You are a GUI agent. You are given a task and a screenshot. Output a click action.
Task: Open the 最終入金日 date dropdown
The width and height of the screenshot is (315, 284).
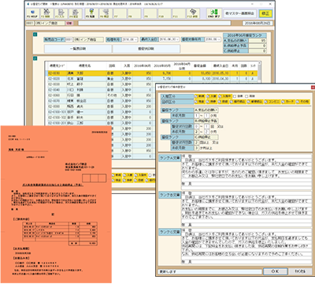click(x=178, y=39)
